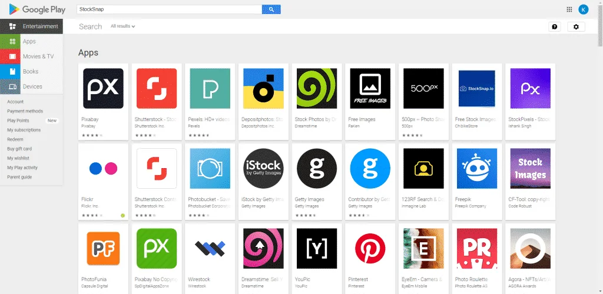Open the Pinterest app icon
Viewport: 603px width, 294px height.
pos(370,248)
